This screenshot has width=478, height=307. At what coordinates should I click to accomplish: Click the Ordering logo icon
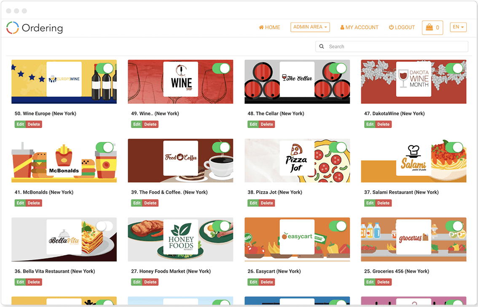tap(13, 28)
